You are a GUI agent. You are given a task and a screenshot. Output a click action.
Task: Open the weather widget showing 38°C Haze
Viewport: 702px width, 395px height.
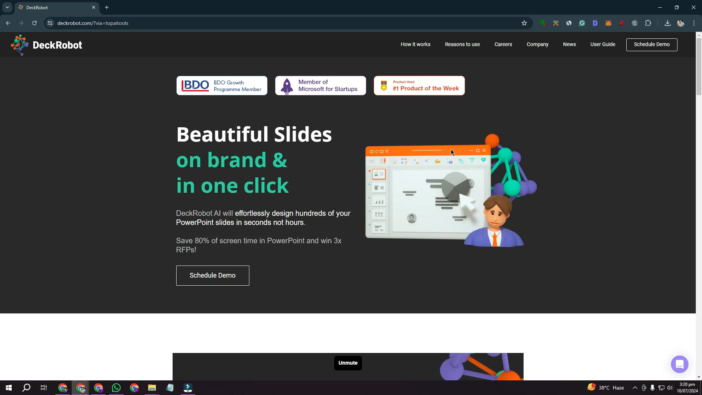coord(605,388)
